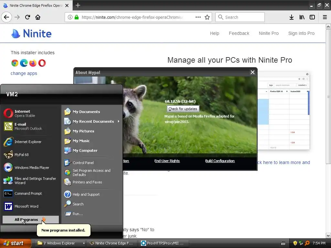Click the Opera icon in installer list
Image resolution: width=331 pixels, height=248 pixels.
tap(42, 63)
